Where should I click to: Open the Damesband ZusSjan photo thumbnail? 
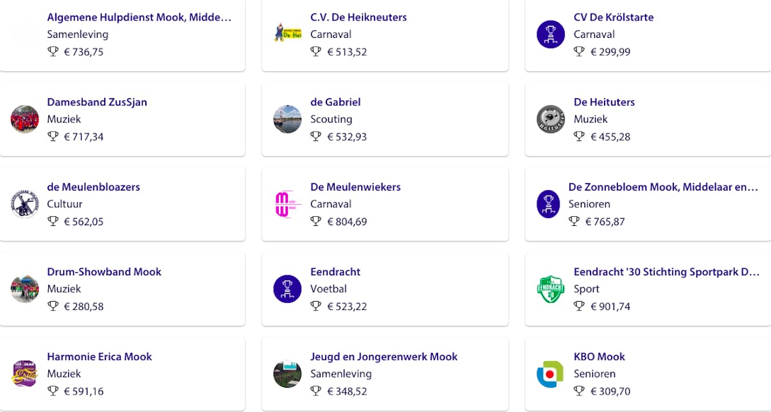click(x=24, y=119)
